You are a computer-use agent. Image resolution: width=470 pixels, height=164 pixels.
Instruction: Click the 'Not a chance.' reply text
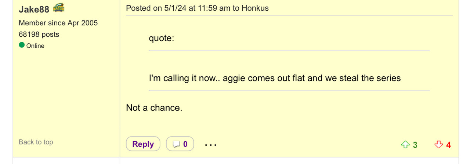point(154,108)
